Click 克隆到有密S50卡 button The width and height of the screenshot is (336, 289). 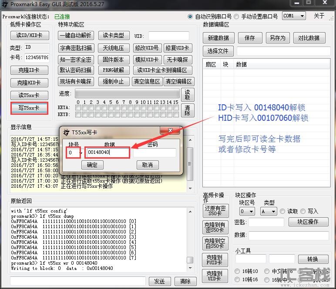tap(215, 227)
